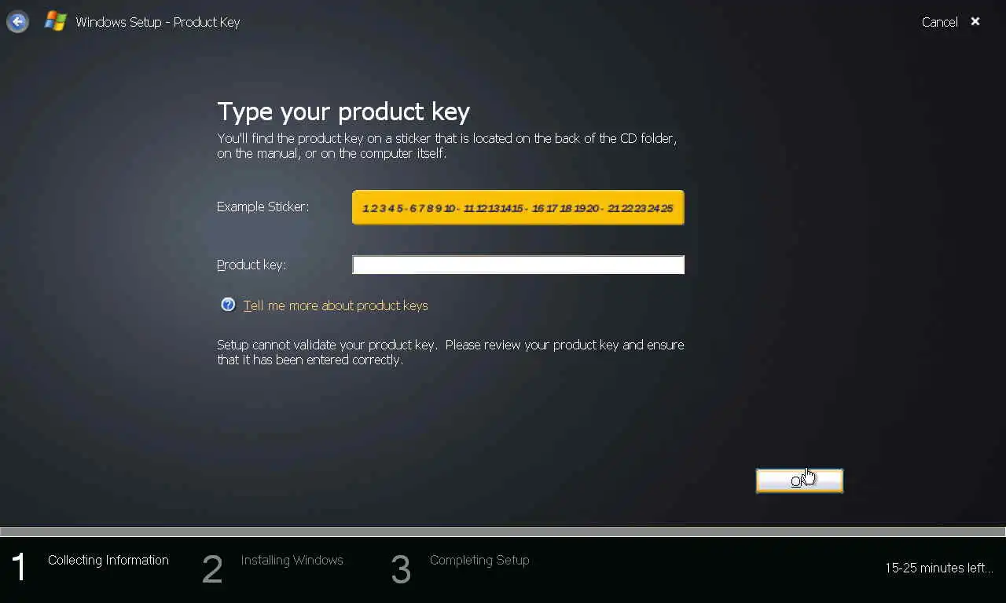Click the blue question mark help icon
The image size is (1006, 603).
click(228, 305)
